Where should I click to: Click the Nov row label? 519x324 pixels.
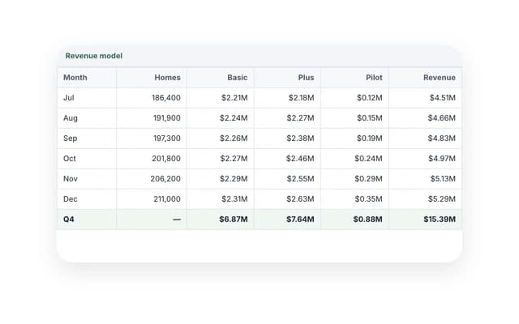(x=71, y=179)
